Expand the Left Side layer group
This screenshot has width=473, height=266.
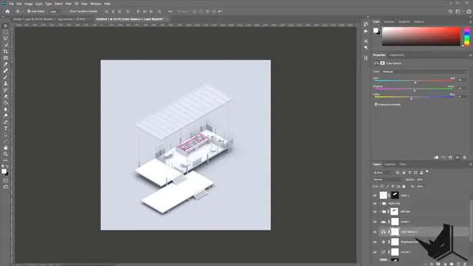(x=380, y=212)
